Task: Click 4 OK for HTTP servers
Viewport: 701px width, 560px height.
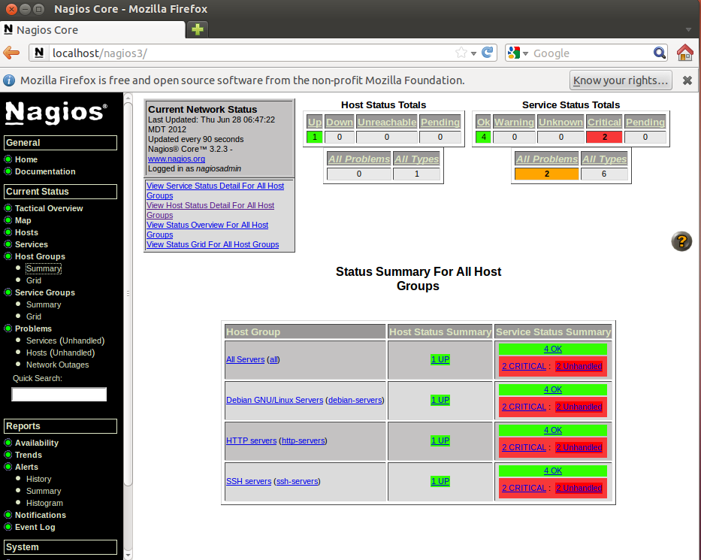Action: [x=553, y=430]
